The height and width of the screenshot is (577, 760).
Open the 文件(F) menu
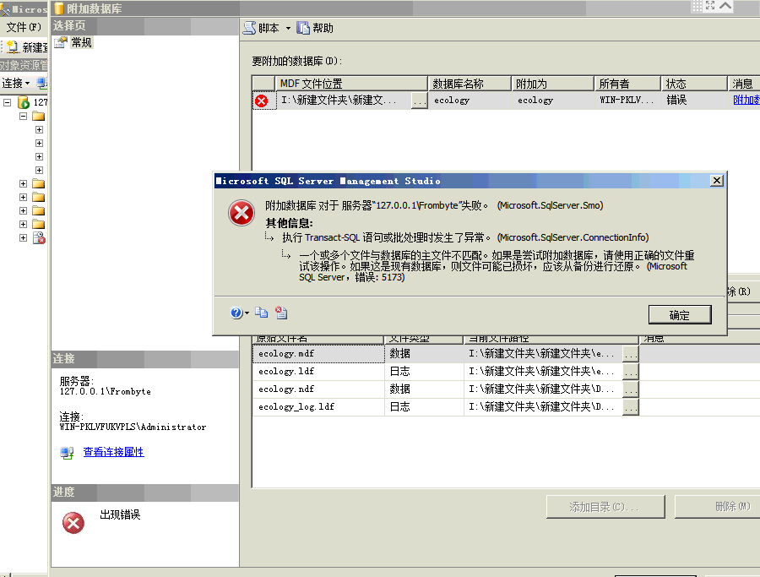24,27
